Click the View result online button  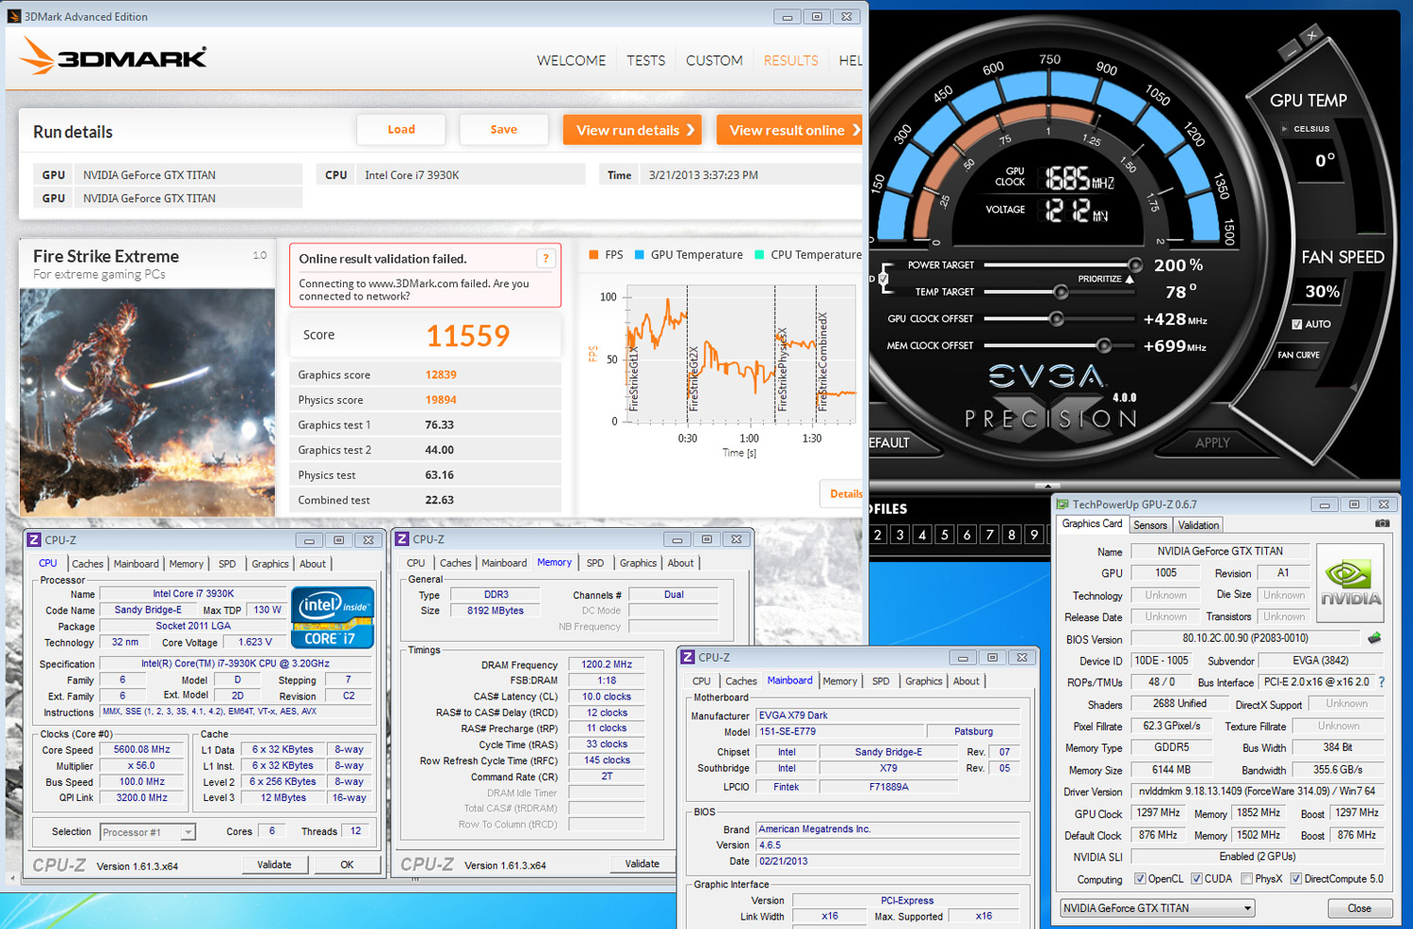pos(789,130)
